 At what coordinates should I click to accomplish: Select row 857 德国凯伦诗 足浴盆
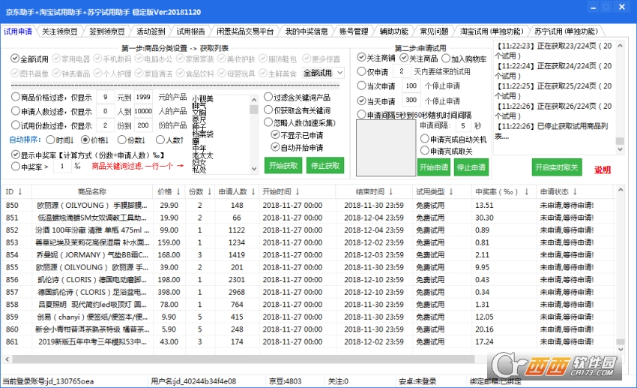pos(307,292)
